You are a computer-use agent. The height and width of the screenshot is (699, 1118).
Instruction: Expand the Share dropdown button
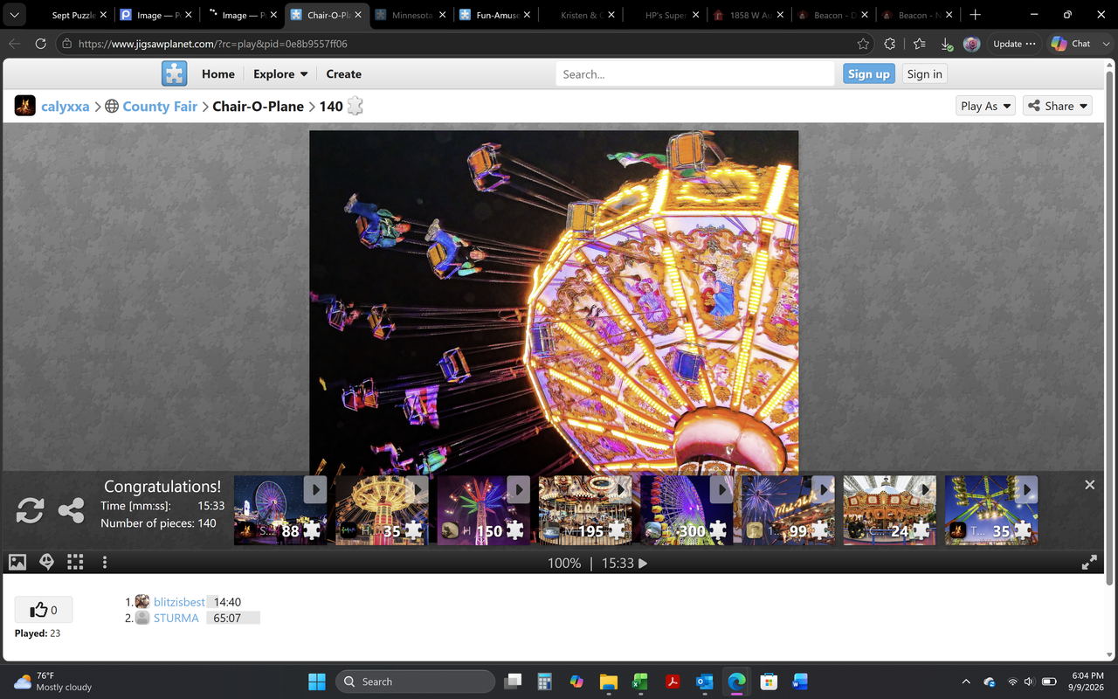point(1058,106)
